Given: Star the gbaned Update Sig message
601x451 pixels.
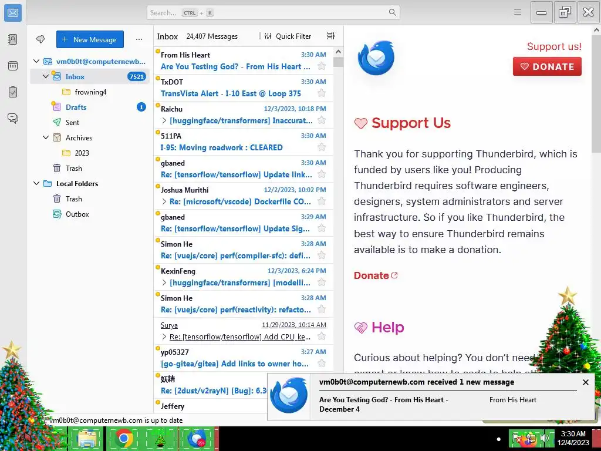Looking at the screenshot, I should pos(322,228).
